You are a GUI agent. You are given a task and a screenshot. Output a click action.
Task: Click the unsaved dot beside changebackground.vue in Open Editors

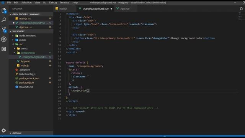coord(14,23)
